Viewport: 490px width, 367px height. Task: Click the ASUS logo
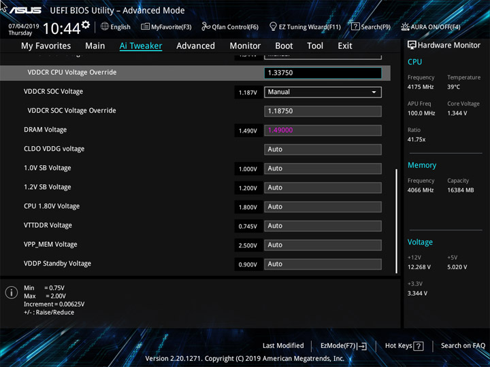pos(25,10)
